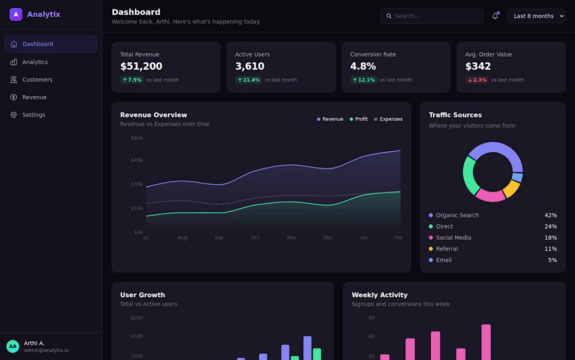This screenshot has height=360, width=575.
Task: Toggle the Revenue series in the chart legend
Action: [x=330, y=119]
